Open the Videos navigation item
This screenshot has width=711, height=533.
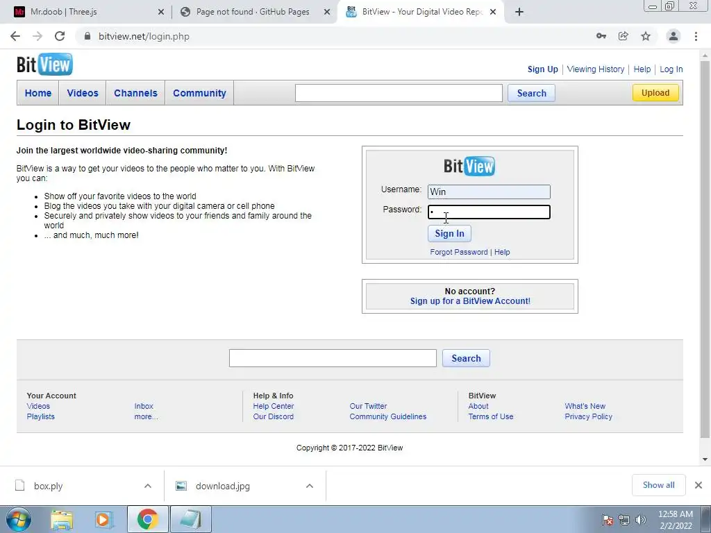(x=83, y=93)
